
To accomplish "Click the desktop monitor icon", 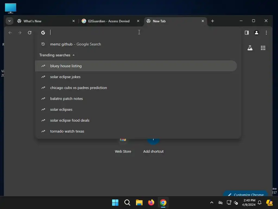I will coord(11,8).
